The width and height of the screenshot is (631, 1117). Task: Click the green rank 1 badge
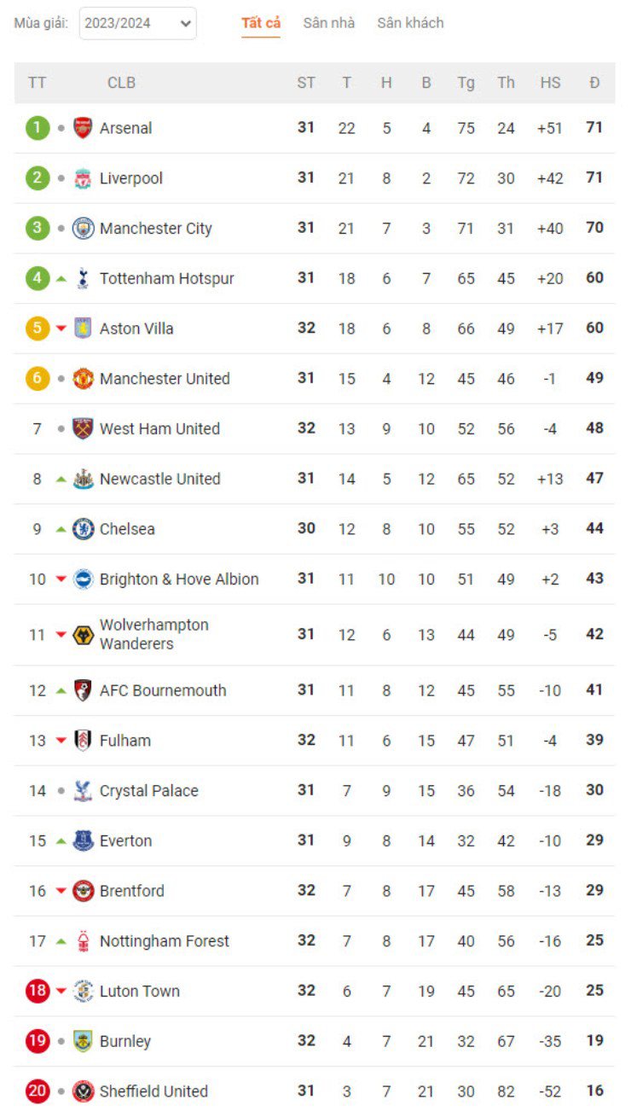click(x=38, y=128)
